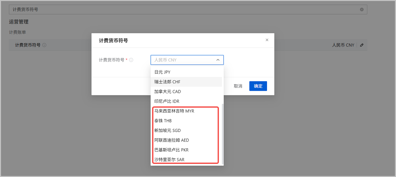Select 日元 JPY from the list

click(x=162, y=72)
